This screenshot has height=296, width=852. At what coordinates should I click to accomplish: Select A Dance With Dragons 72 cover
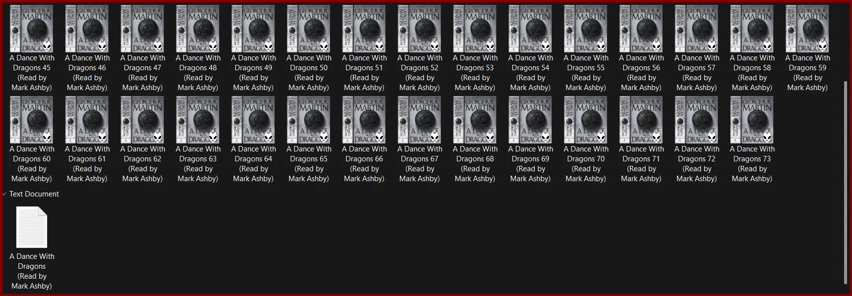(697, 120)
